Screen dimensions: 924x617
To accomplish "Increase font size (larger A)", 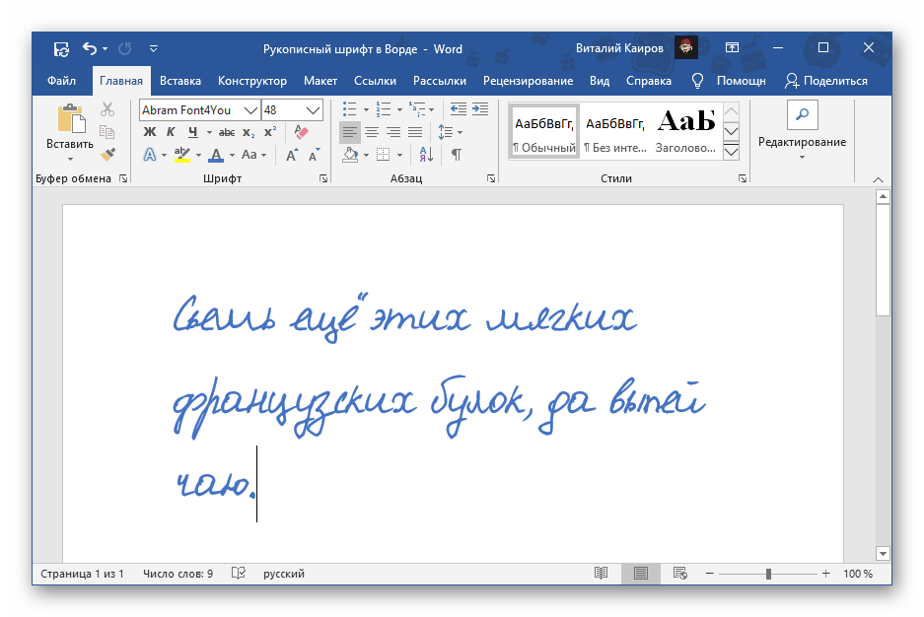I will click(x=292, y=155).
